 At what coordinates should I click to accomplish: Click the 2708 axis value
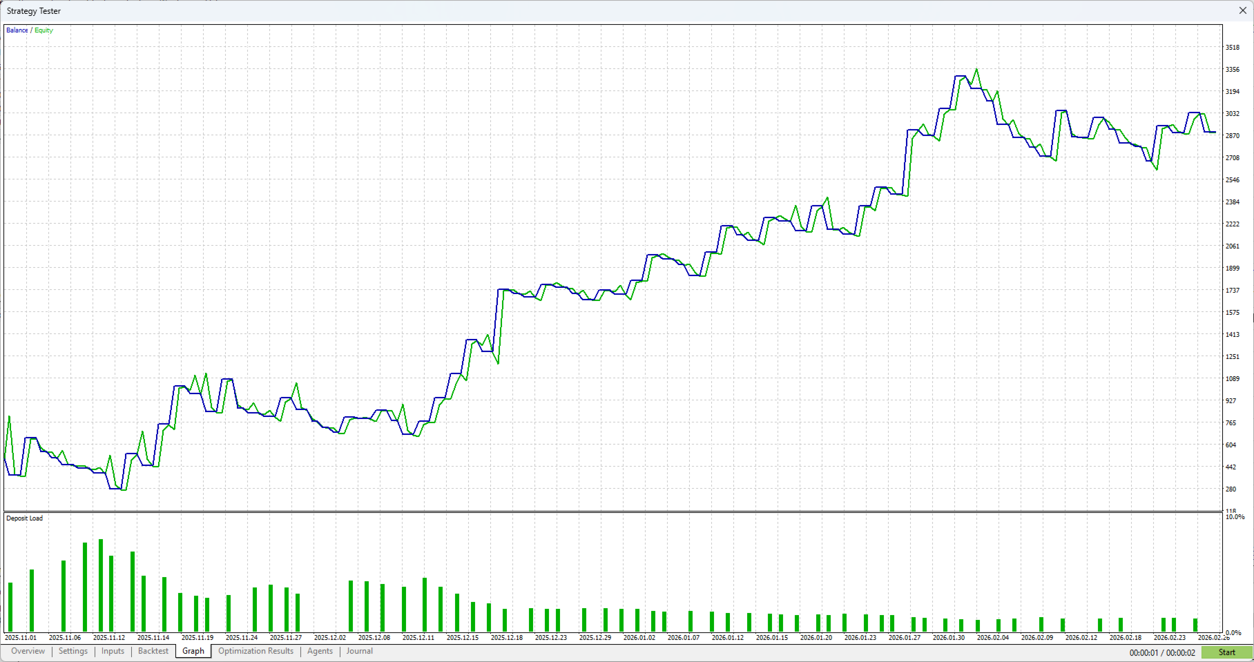coord(1233,158)
